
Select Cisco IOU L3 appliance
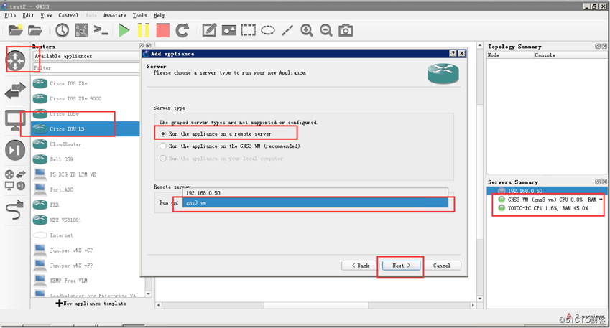click(86, 128)
